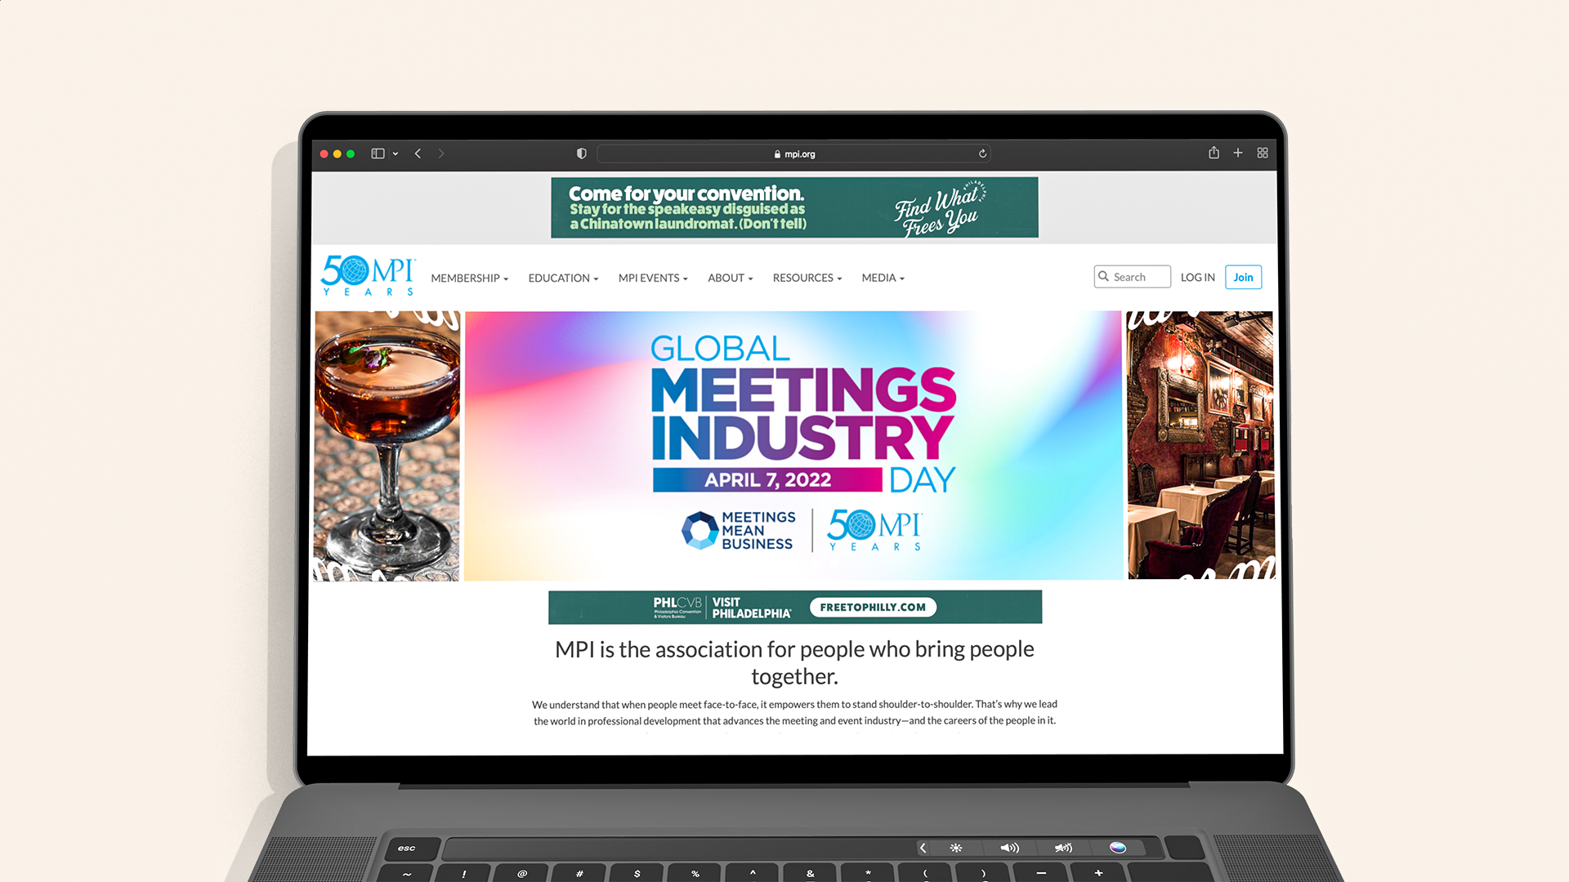Click the PHLCVB Visit Philadelphia logo
1569x882 pixels.
pyautogui.click(x=722, y=608)
